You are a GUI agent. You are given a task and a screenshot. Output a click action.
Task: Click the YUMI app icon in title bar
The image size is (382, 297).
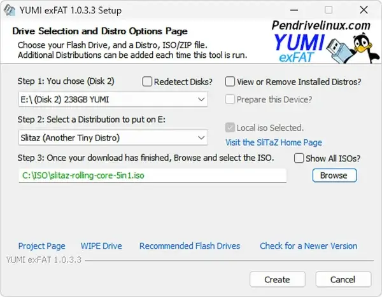click(10, 10)
